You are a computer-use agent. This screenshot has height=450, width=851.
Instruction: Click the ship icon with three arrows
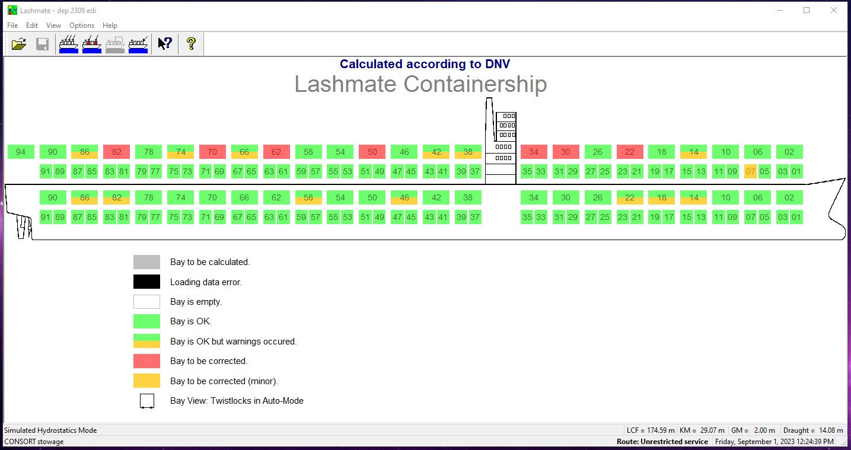coord(69,44)
